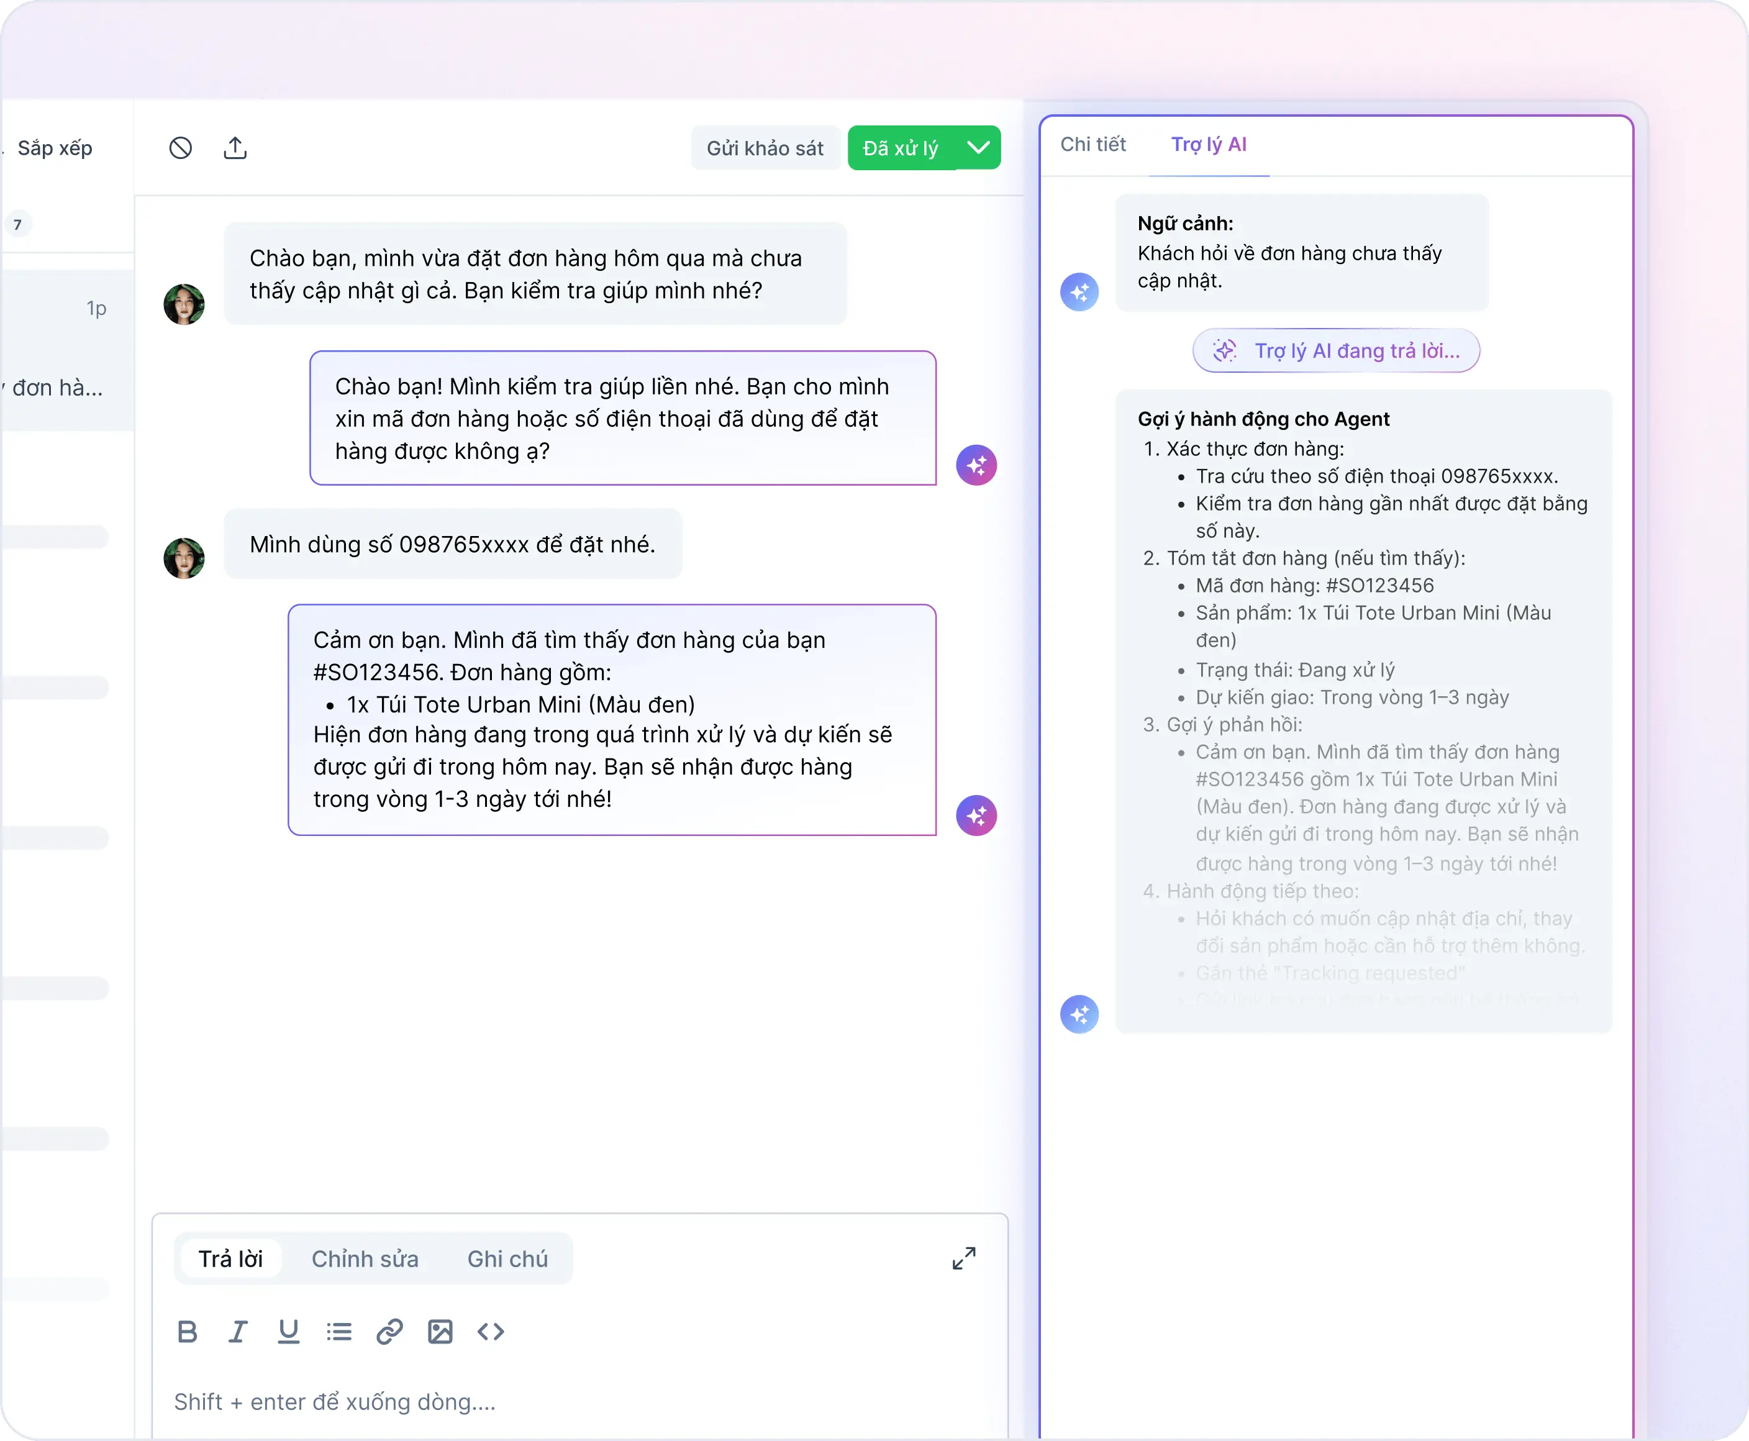Click the AI icon by first agent reply
This screenshot has width=1749, height=1441.
tap(976, 465)
